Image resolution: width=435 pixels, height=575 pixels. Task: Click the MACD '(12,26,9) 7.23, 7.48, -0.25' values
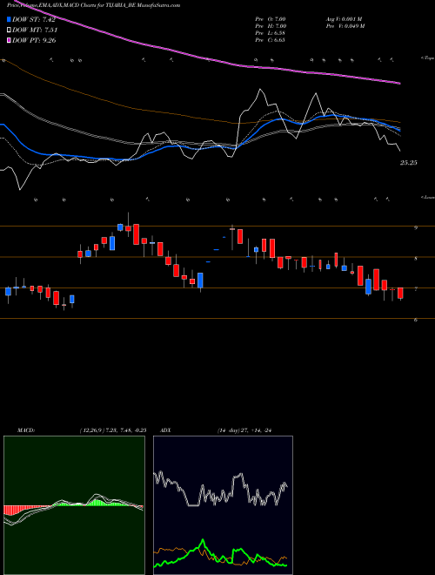(x=113, y=430)
